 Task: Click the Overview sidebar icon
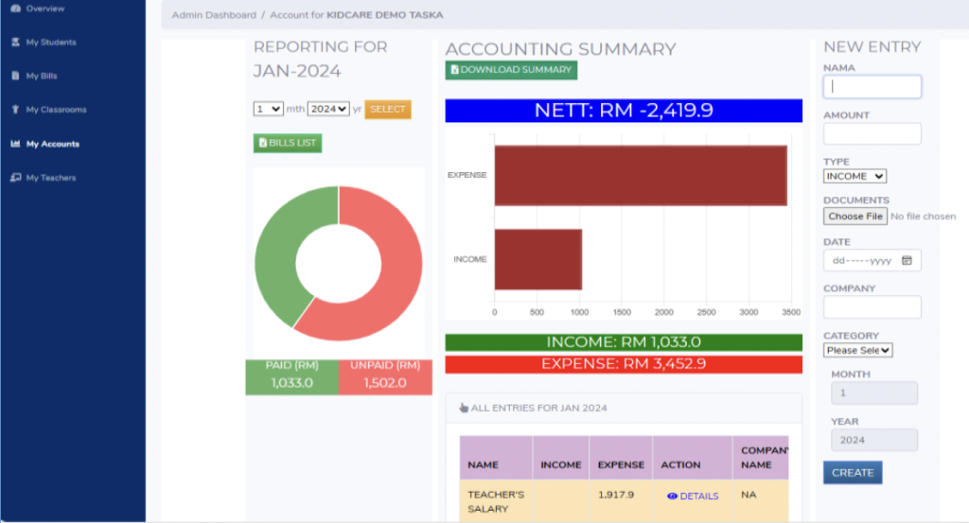(x=15, y=9)
